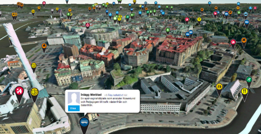
Task: Select the orange house pin near the park
Action: tap(244, 41)
